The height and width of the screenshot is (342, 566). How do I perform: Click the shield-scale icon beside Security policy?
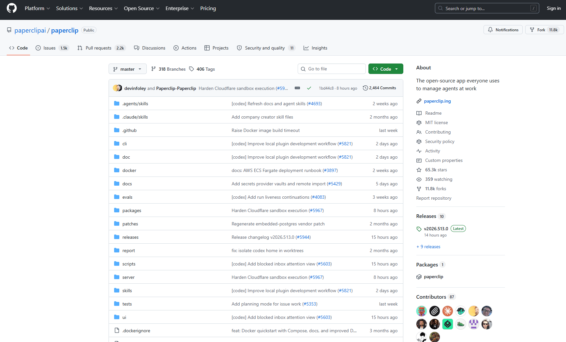point(419,142)
